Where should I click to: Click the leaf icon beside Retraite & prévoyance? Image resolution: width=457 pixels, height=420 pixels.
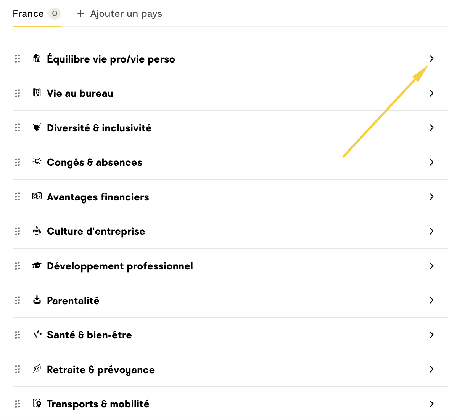[x=37, y=369]
